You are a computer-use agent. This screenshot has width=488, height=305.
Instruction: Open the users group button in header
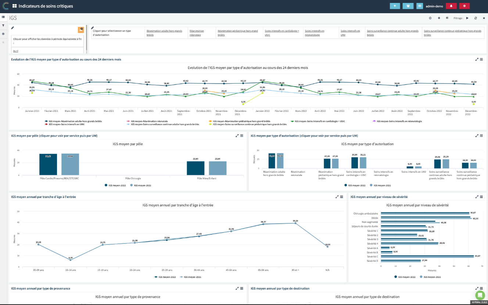408,6
